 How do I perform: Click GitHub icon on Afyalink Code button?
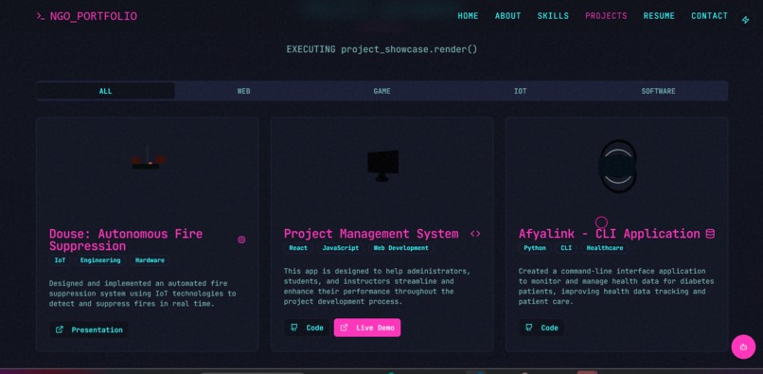(529, 328)
